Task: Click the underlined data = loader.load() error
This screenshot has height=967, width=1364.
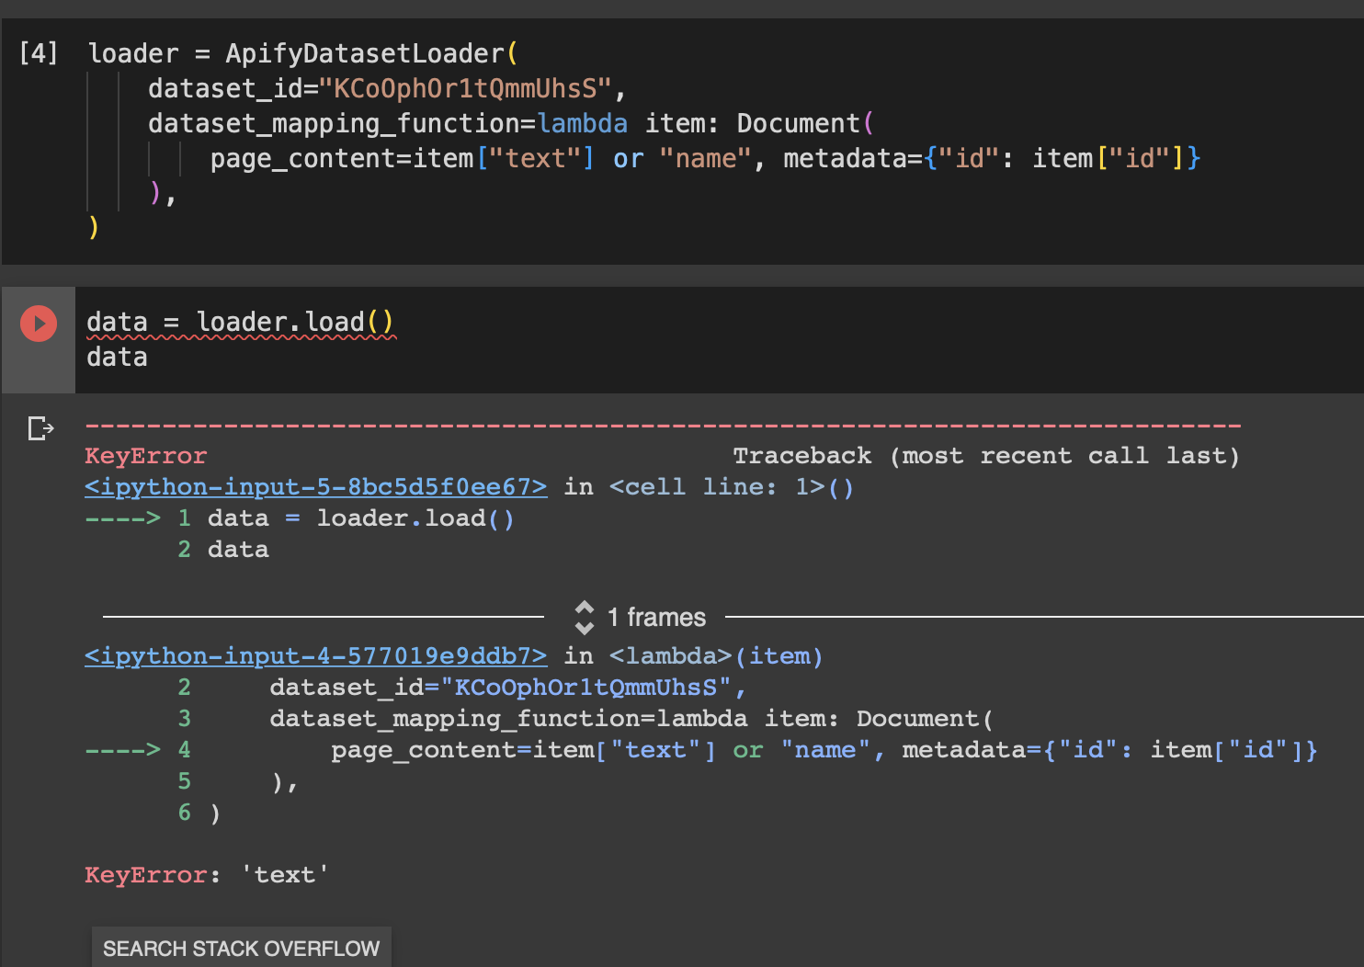Action: click(241, 322)
